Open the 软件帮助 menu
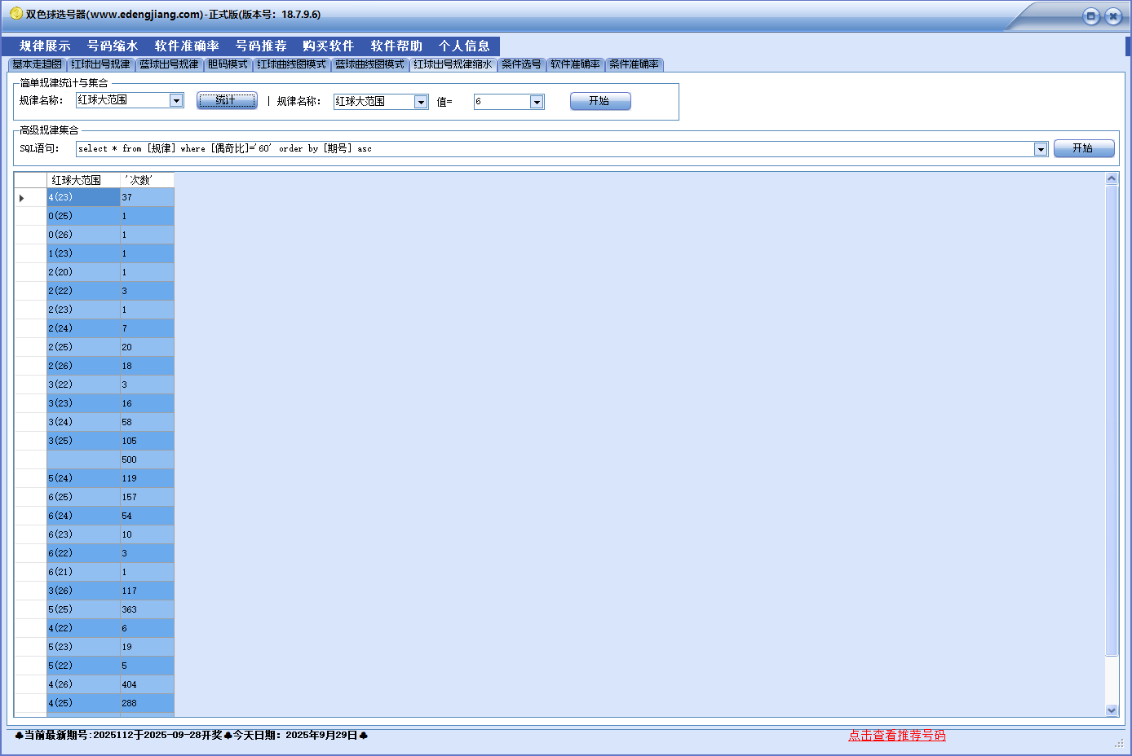 (396, 46)
